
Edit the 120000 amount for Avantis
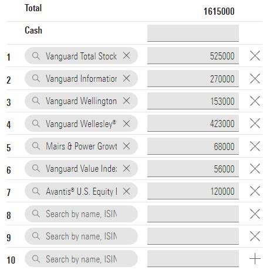(x=193, y=191)
